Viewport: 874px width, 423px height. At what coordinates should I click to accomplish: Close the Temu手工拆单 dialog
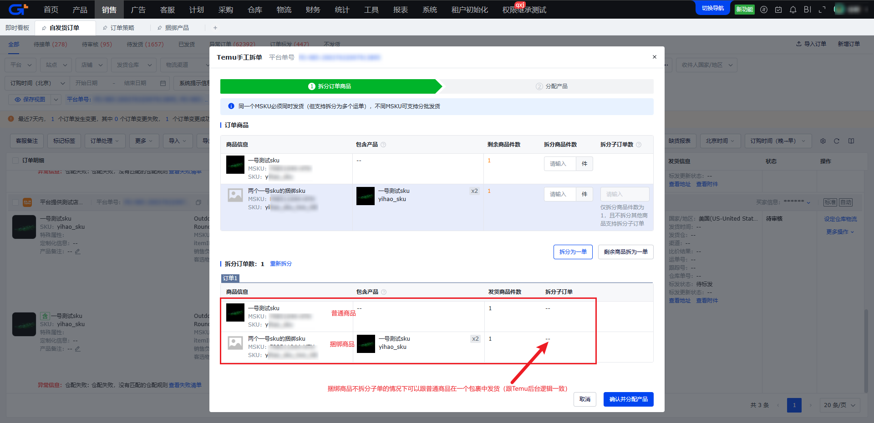pyautogui.click(x=655, y=57)
